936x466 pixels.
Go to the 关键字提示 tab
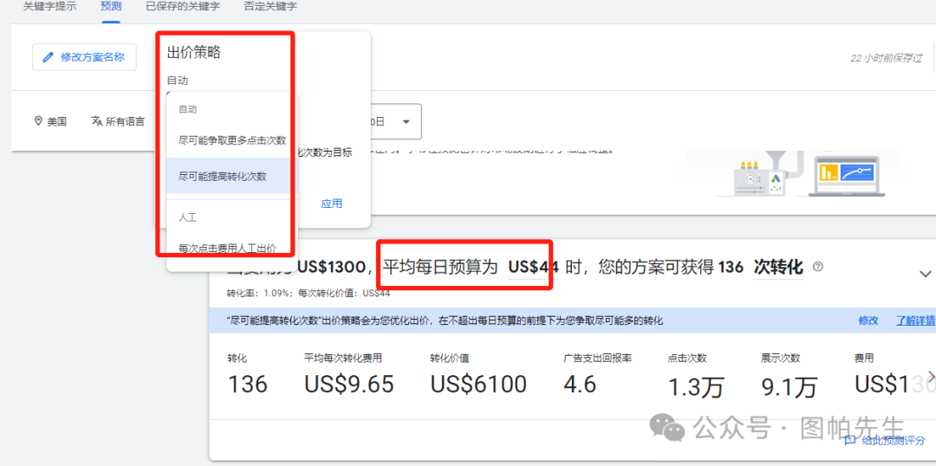click(x=49, y=7)
